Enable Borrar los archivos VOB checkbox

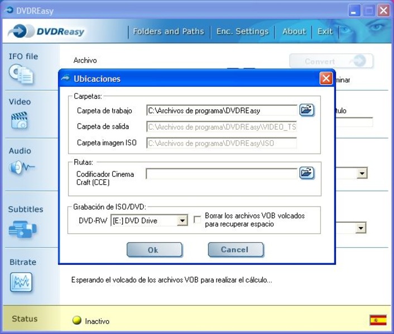pos(197,220)
